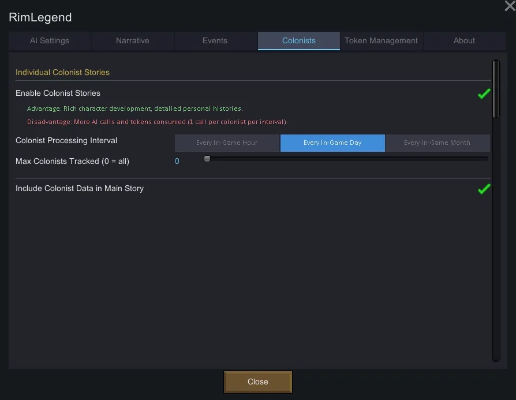Show the About tab
The image size is (516, 400).
(x=464, y=41)
